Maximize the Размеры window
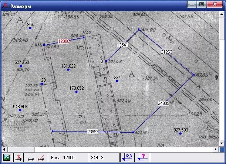The width and height of the screenshot is (226, 164). click(202, 4)
